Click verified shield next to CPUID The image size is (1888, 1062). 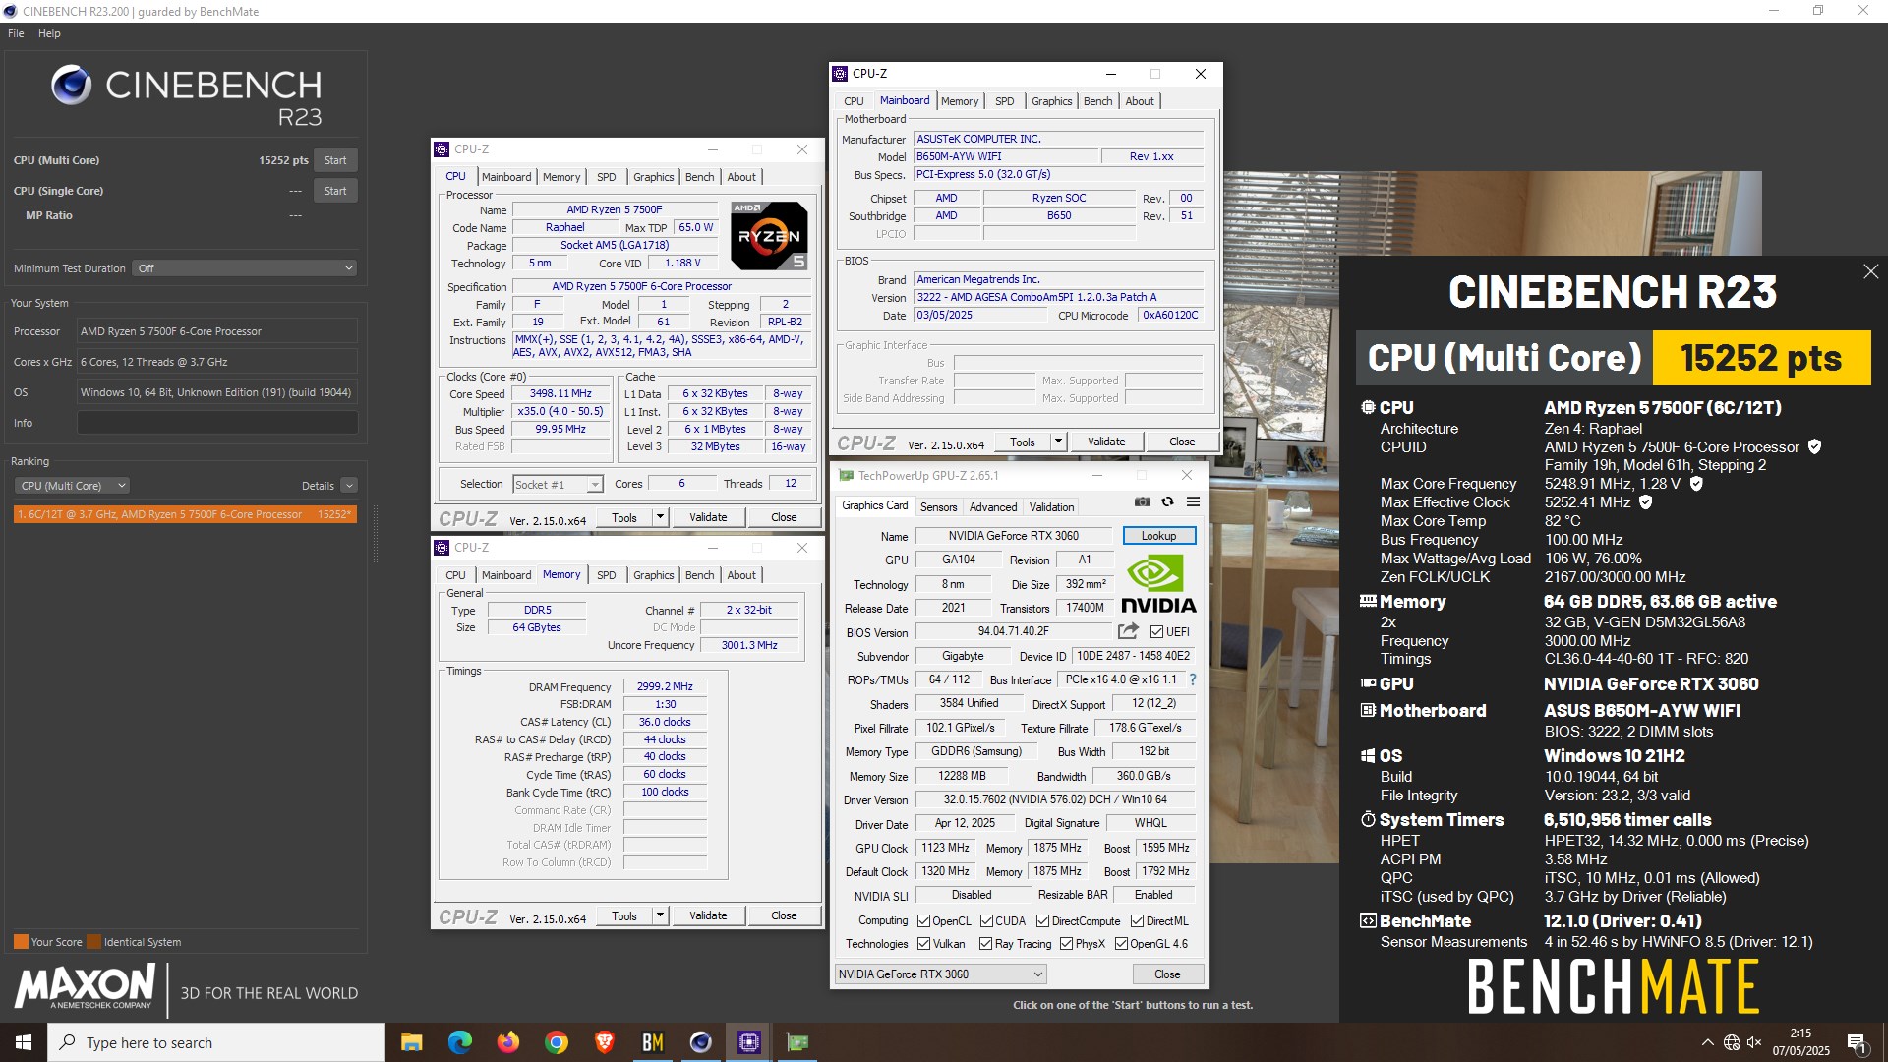[x=1814, y=446]
